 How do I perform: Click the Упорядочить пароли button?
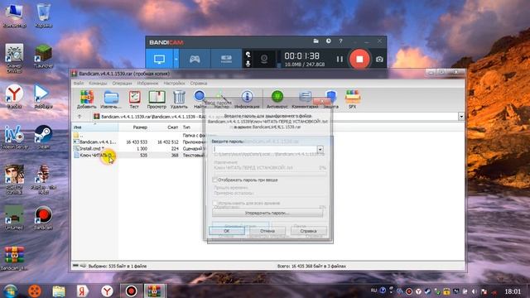[267, 214]
